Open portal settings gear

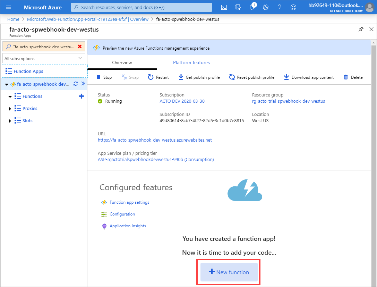[x=265, y=7]
